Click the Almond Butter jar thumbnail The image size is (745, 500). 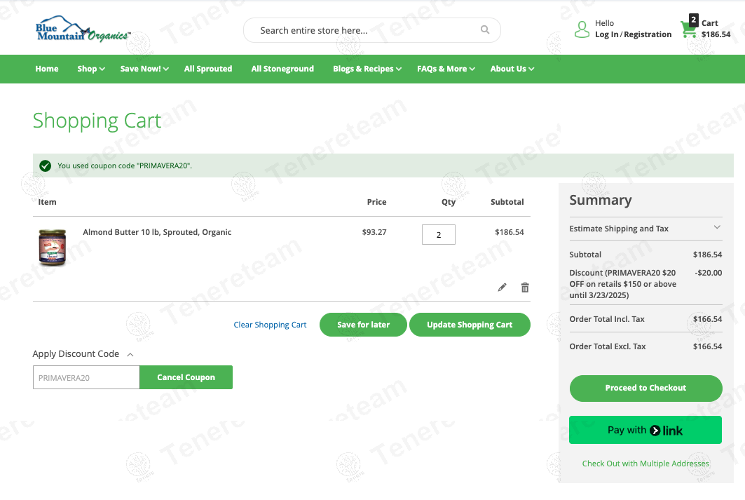point(52,248)
